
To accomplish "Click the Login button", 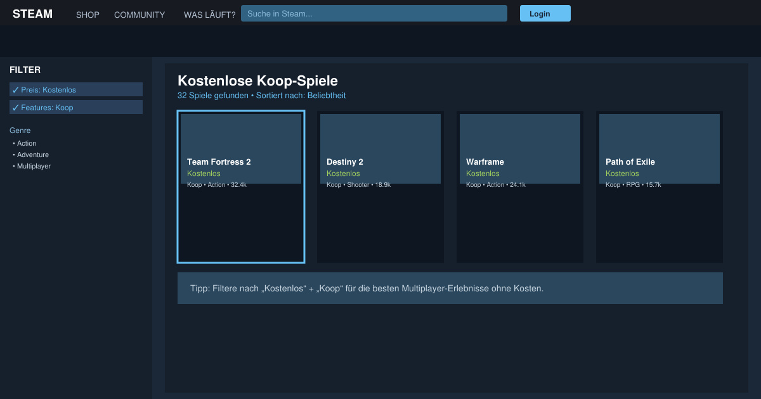I will point(545,13).
